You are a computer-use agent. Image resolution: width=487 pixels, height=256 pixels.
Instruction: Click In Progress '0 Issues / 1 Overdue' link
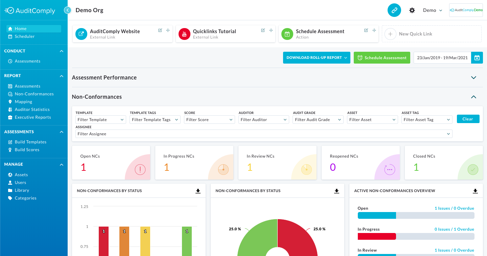tap(454, 229)
